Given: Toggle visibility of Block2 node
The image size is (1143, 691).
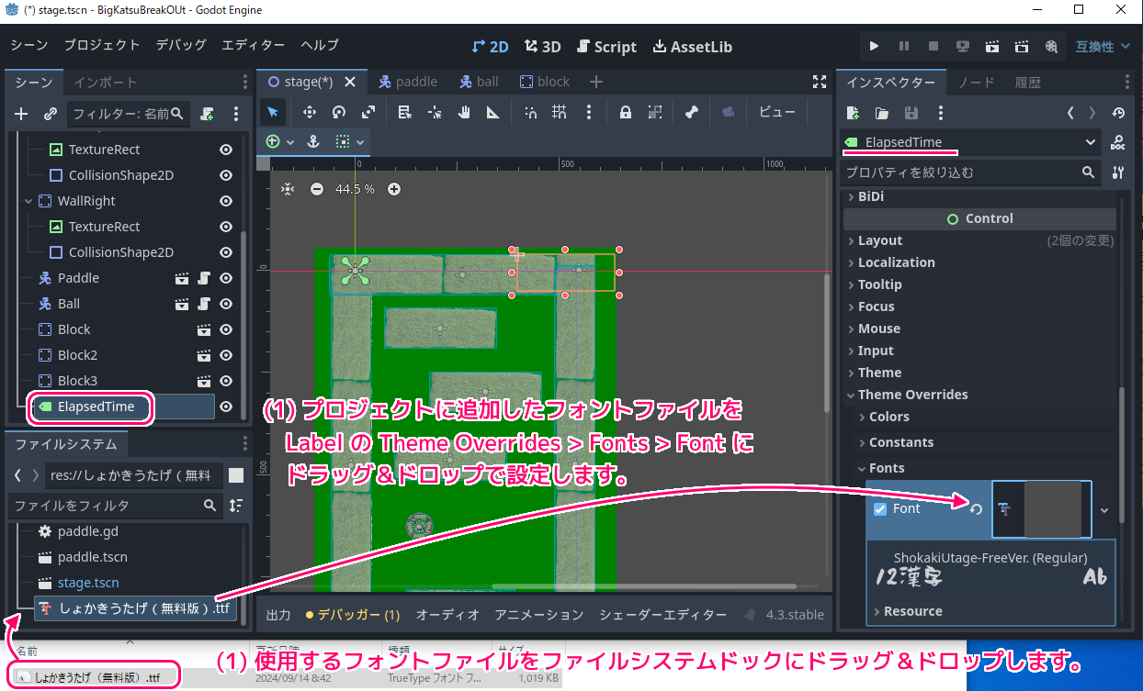Looking at the screenshot, I should [225, 355].
